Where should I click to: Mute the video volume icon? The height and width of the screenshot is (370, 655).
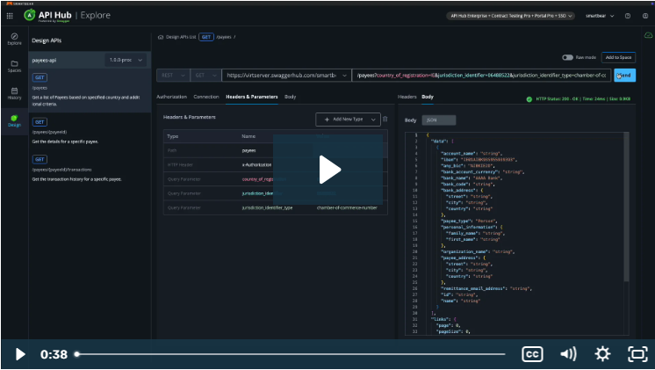pos(568,354)
